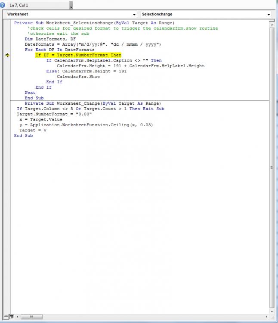Open the toolbar options overflow arrow

pyautogui.click(x=71, y=5)
